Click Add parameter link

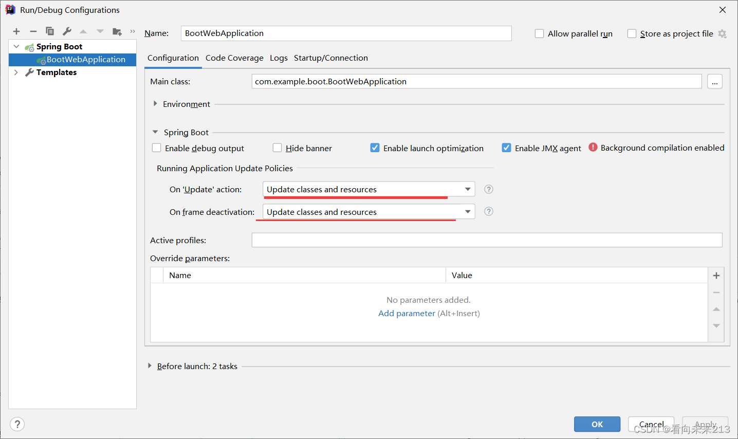(407, 314)
